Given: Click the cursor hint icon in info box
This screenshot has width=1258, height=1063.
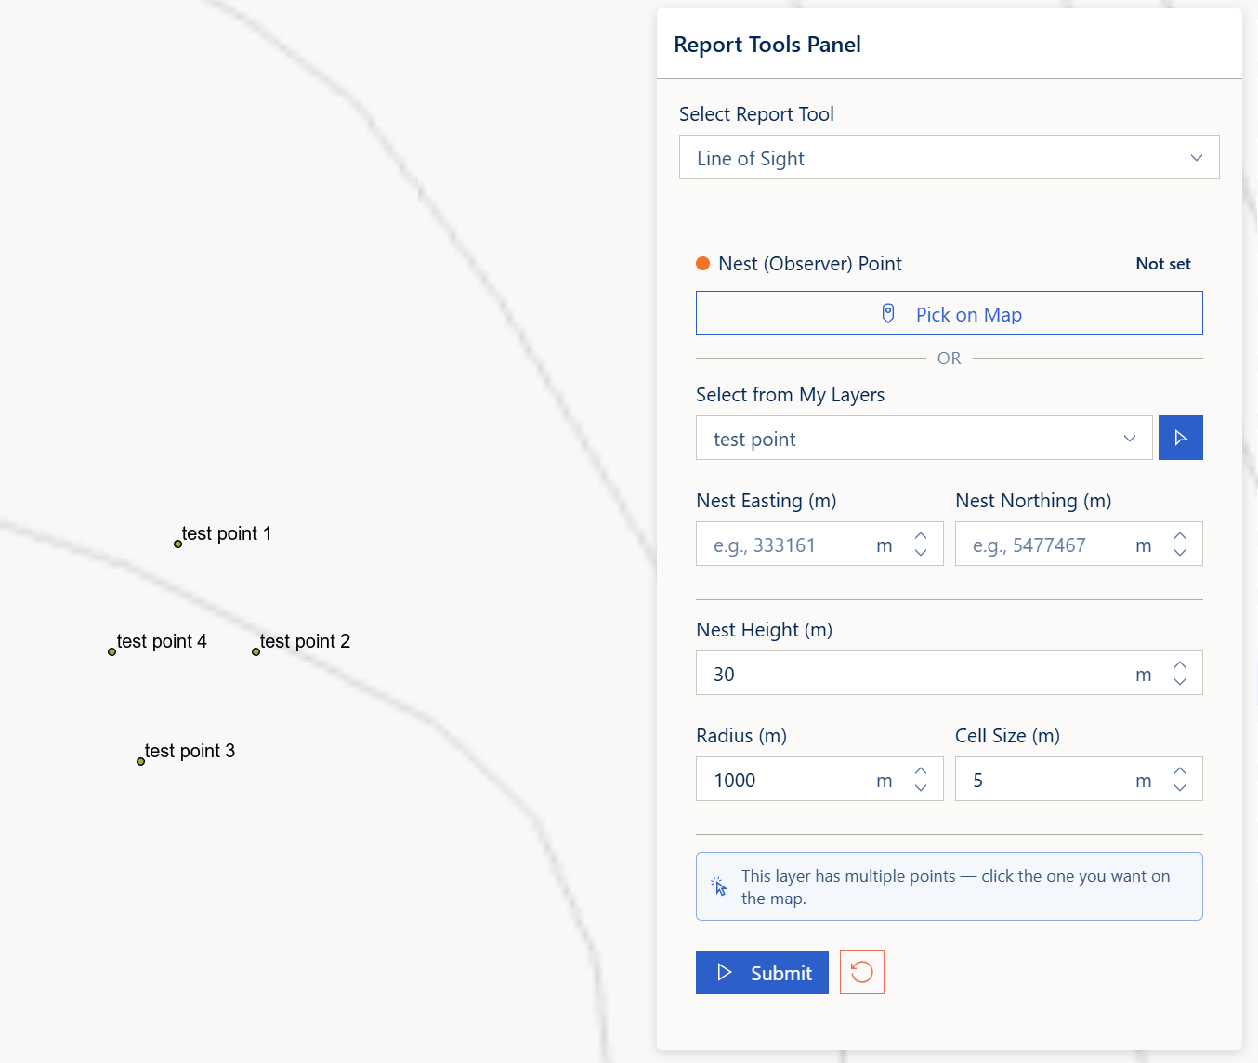Looking at the screenshot, I should (x=719, y=886).
